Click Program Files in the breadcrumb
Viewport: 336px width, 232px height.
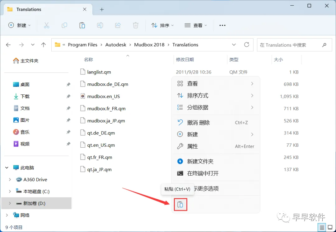pyautogui.click(x=82, y=45)
